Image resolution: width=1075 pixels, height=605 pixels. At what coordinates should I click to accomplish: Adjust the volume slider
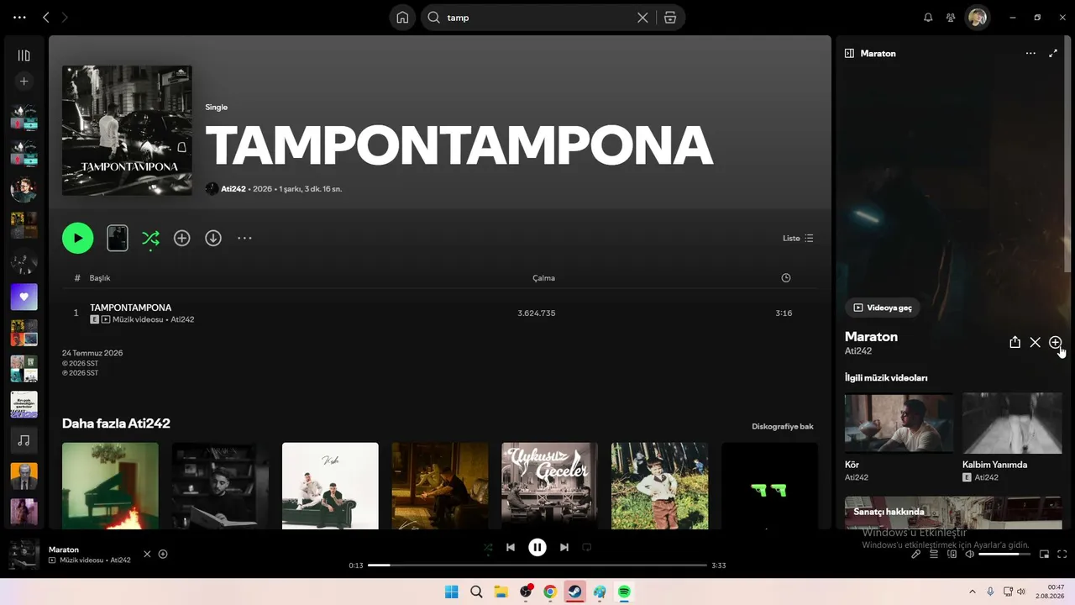(x=1004, y=554)
